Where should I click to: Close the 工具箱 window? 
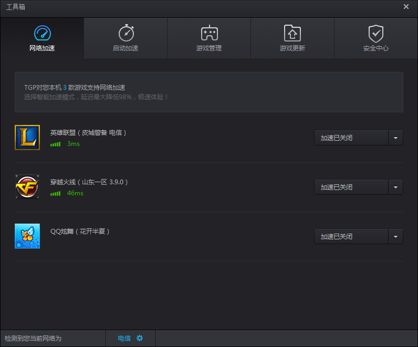point(406,7)
